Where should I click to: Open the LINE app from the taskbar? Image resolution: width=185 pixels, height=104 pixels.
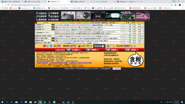(x=54, y=102)
